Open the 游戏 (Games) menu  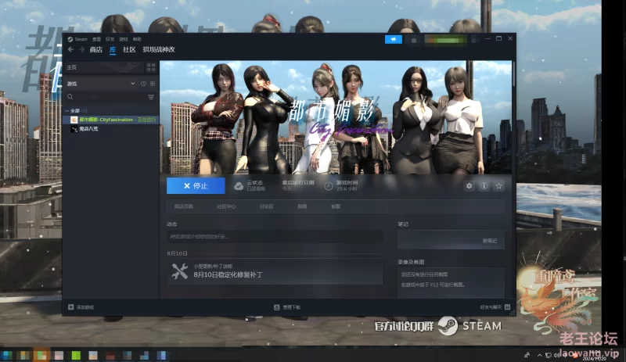pos(124,39)
